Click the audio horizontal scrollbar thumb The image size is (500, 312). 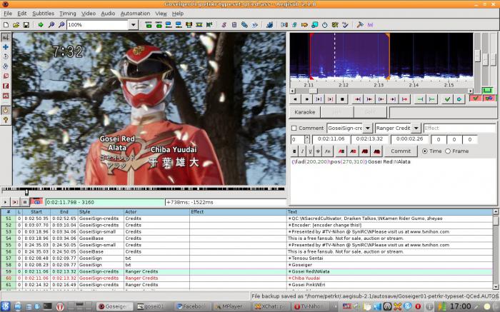coord(313,91)
